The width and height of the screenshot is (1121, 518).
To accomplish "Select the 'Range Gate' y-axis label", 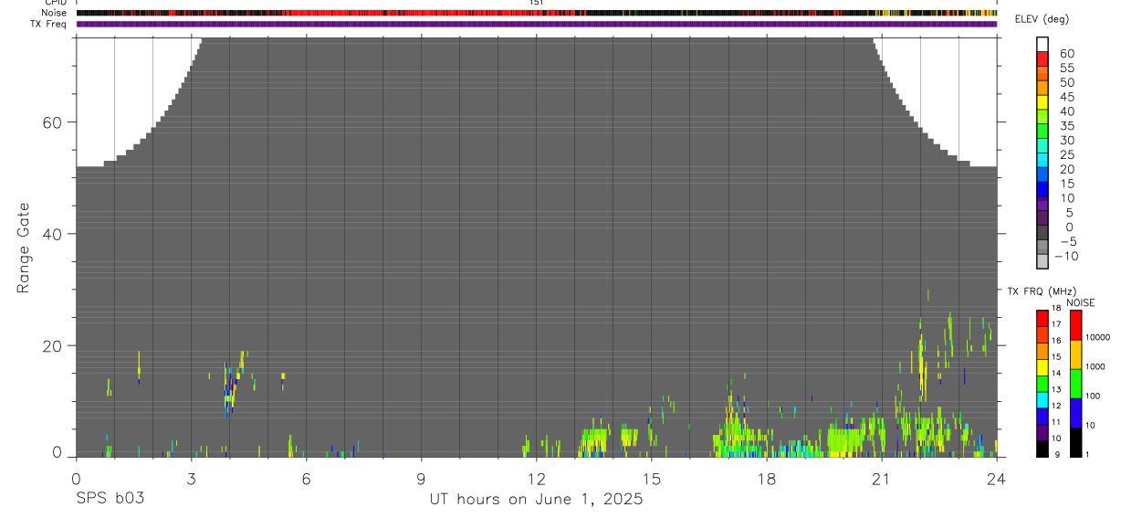I will pyautogui.click(x=24, y=248).
